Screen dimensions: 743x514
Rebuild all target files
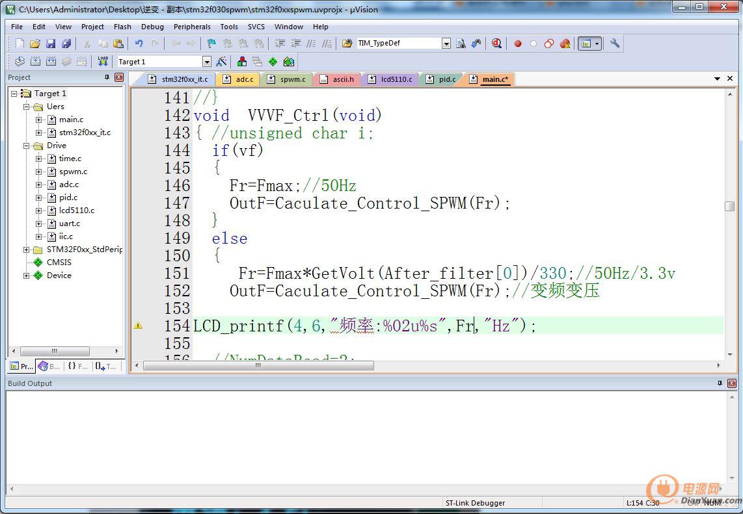(51, 62)
